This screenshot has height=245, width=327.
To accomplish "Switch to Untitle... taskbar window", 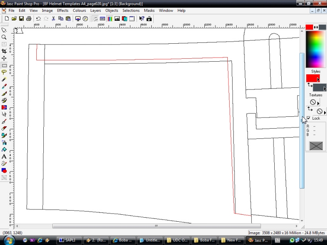I will [150, 240].
